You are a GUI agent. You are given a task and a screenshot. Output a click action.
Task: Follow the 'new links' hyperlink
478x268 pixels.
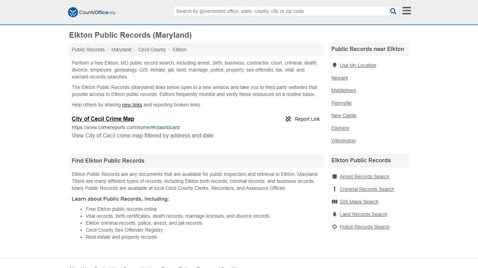coord(132,105)
